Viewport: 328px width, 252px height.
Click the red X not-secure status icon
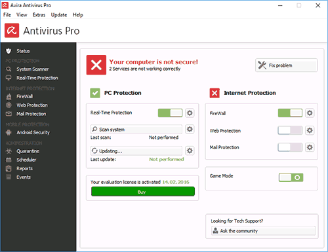[96, 65]
